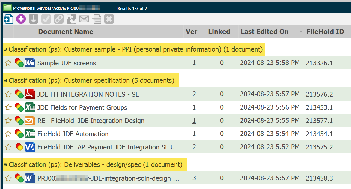Click the purple plus circle button

pos(21,19)
